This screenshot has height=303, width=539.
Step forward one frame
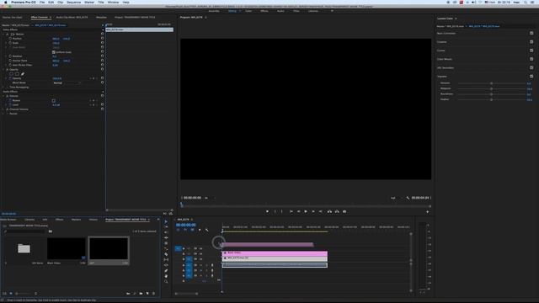coord(313,211)
